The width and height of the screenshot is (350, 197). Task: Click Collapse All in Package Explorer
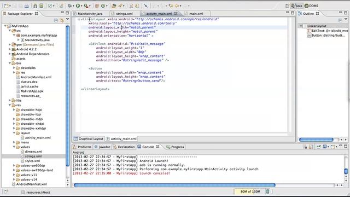coord(56,20)
